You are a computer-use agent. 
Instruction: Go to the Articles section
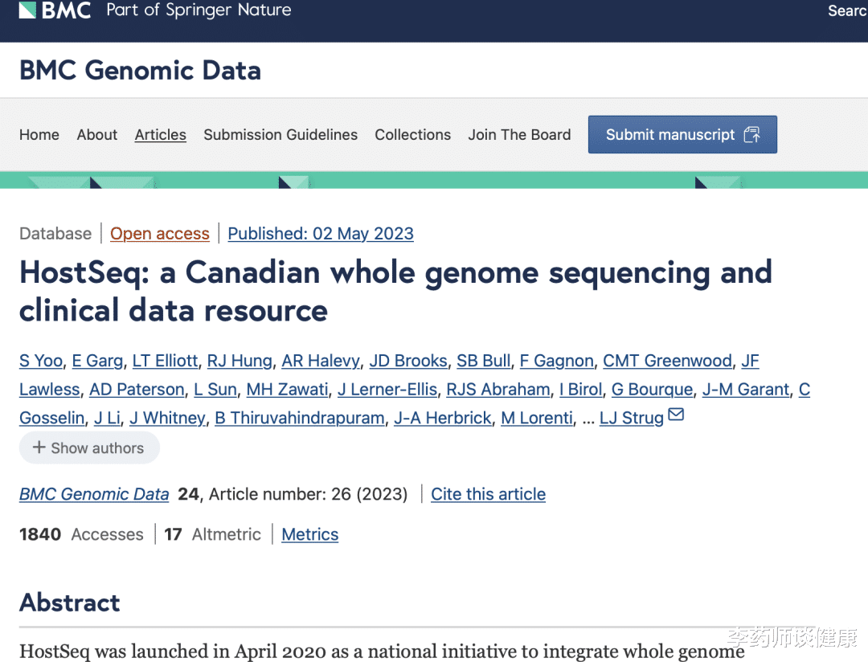161,135
